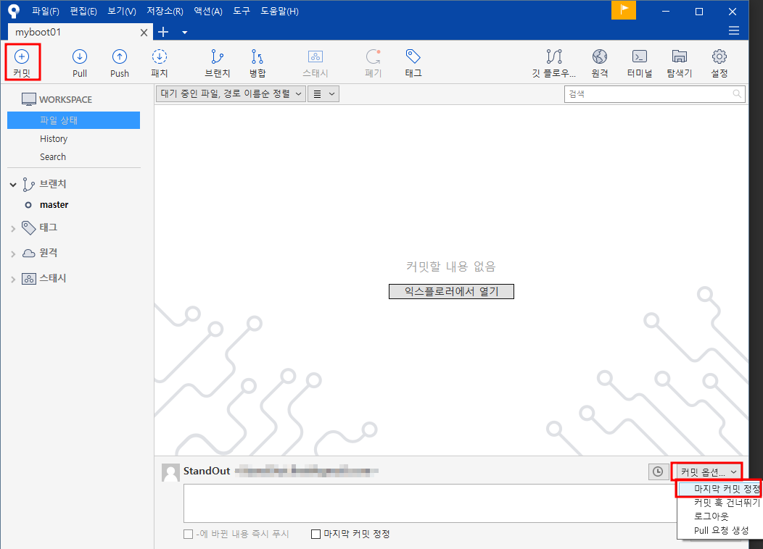
Task: Select '파일 상태' in WORKSPACE
Action: point(73,120)
